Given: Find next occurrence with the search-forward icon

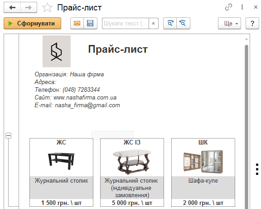Looking at the screenshot, I should (170, 23).
